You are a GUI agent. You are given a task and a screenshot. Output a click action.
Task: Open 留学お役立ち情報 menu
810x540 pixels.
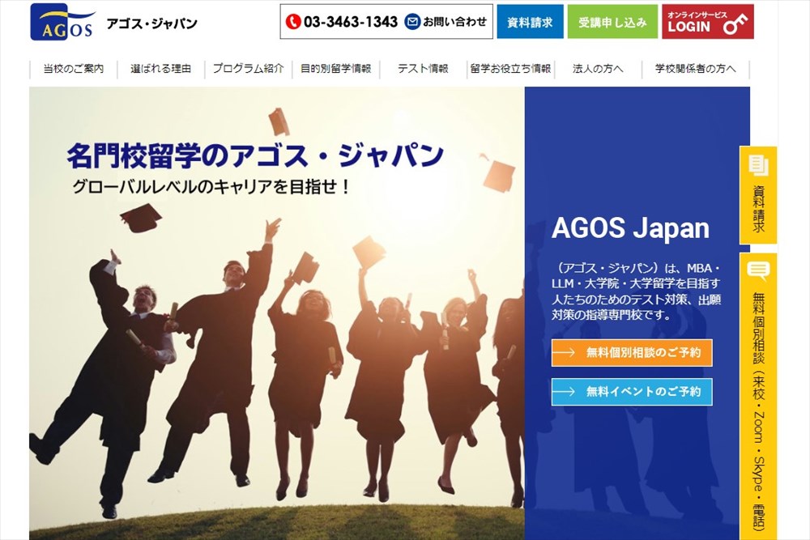tap(510, 69)
